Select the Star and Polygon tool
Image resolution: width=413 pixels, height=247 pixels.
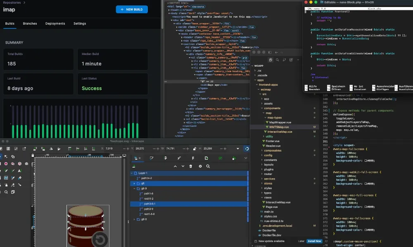click(13, 164)
